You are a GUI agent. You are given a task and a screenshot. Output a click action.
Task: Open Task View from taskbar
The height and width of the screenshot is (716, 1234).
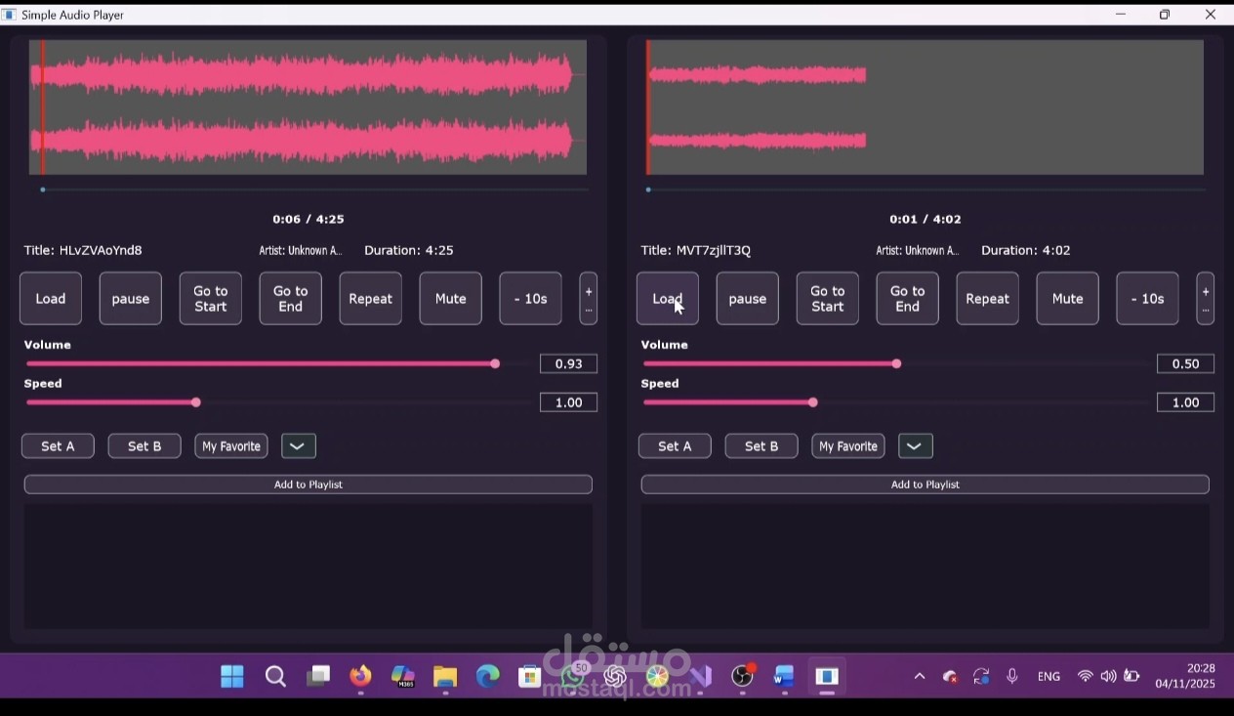[x=318, y=676]
